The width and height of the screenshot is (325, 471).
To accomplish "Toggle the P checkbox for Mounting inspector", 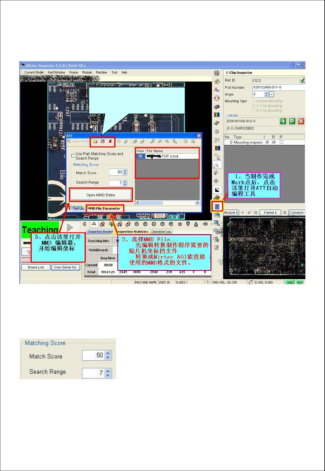I will click(x=281, y=142).
